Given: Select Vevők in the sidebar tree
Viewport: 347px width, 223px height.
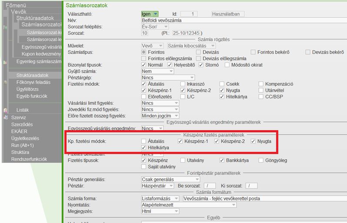Looking at the screenshot, I should pos(19,12).
